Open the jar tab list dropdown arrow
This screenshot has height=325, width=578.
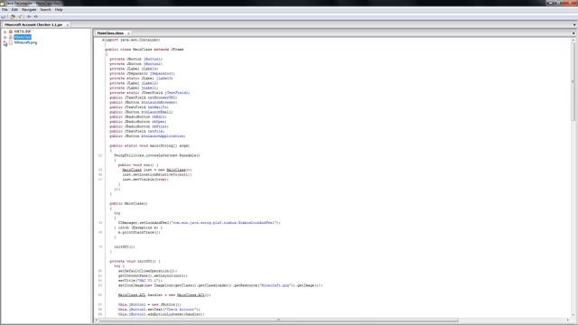click(x=574, y=24)
